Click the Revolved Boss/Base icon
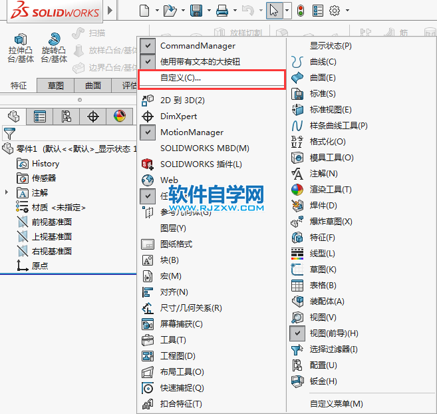The height and width of the screenshot is (414, 437). 54,39
